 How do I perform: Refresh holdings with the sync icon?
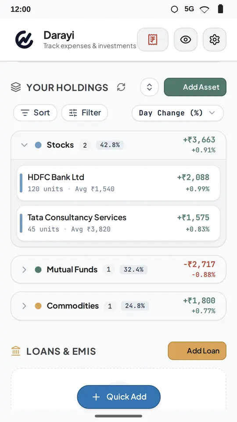coord(121,87)
